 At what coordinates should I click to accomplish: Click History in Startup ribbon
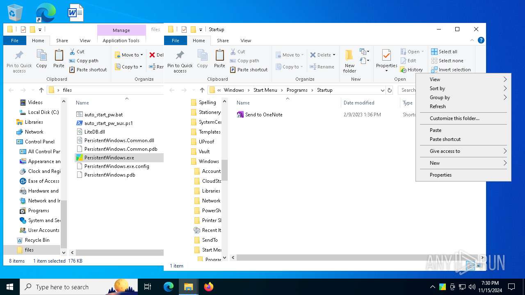point(411,70)
